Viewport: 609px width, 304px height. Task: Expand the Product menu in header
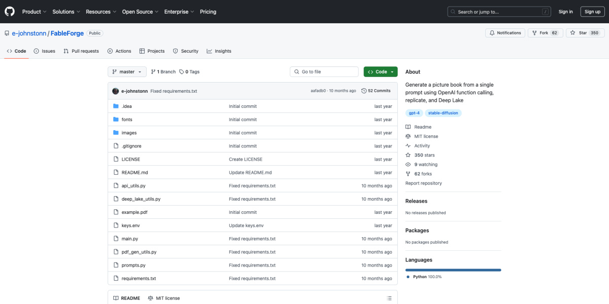(x=34, y=12)
